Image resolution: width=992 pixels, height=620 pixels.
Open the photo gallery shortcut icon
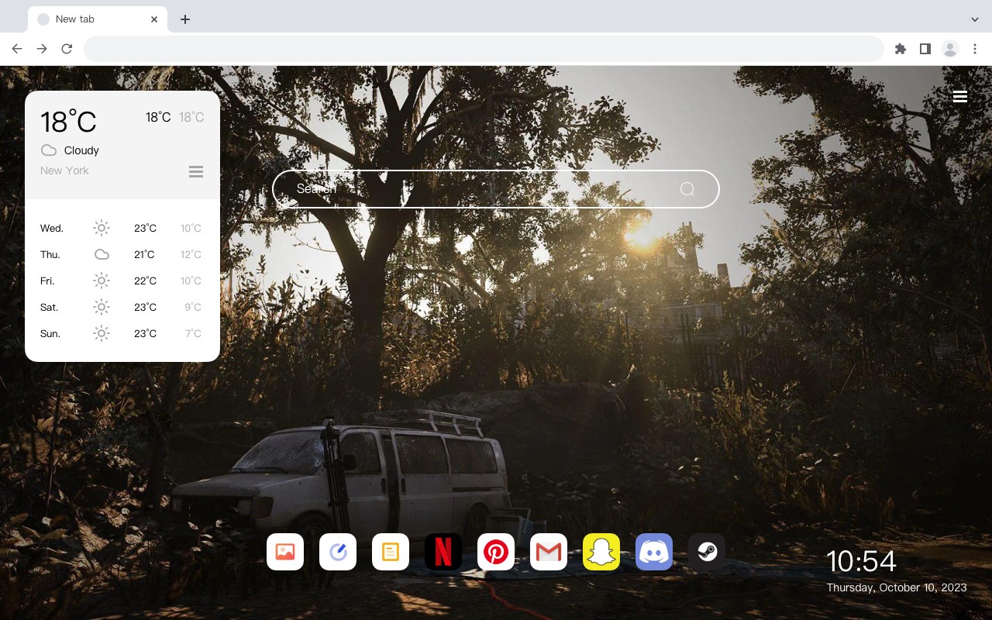pyautogui.click(x=285, y=552)
